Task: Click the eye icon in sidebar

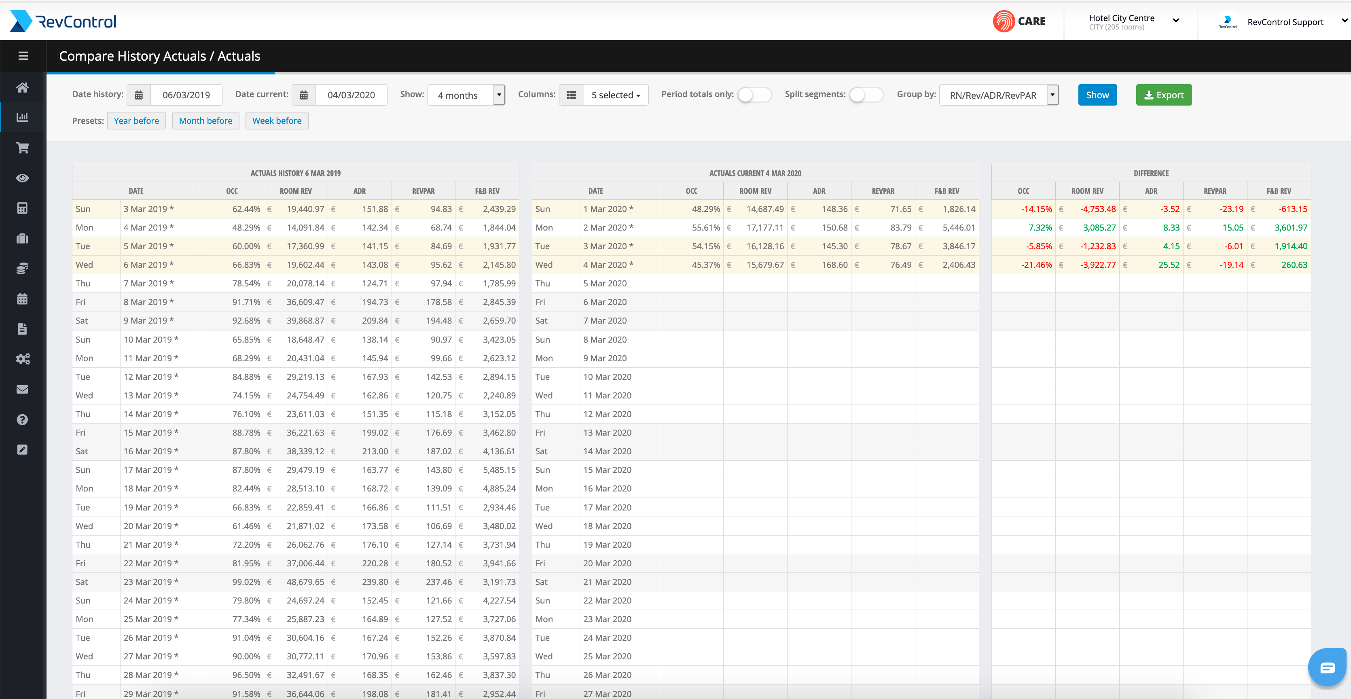Action: click(x=23, y=178)
